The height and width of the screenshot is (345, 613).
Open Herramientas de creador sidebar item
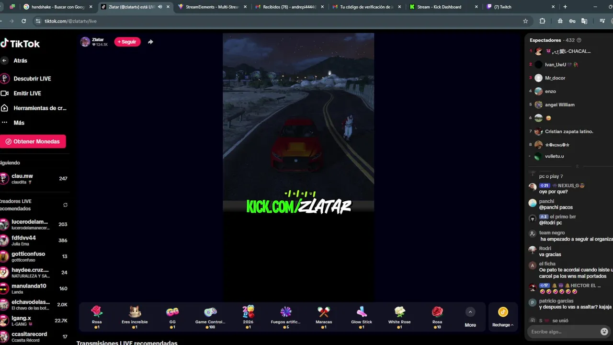(39, 108)
